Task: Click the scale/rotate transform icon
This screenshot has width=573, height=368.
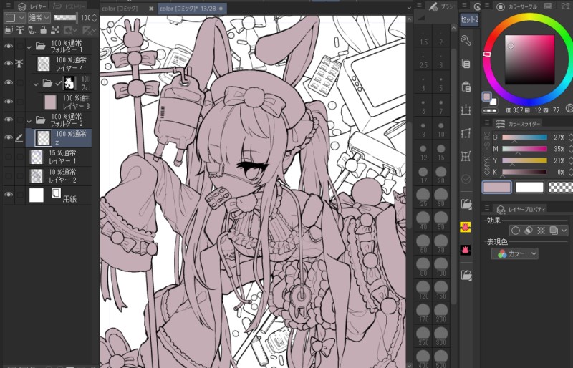Action: pos(466,110)
